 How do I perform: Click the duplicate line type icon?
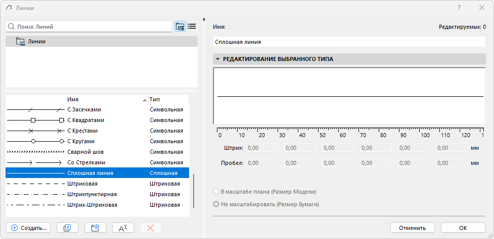pos(67,228)
